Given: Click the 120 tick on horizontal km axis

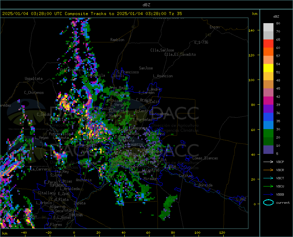Looking at the screenshot, I should point(222,233).
